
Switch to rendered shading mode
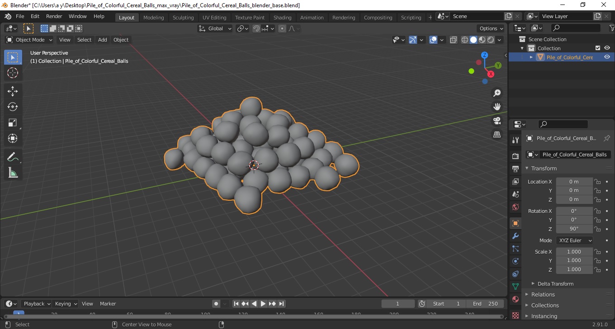point(490,40)
